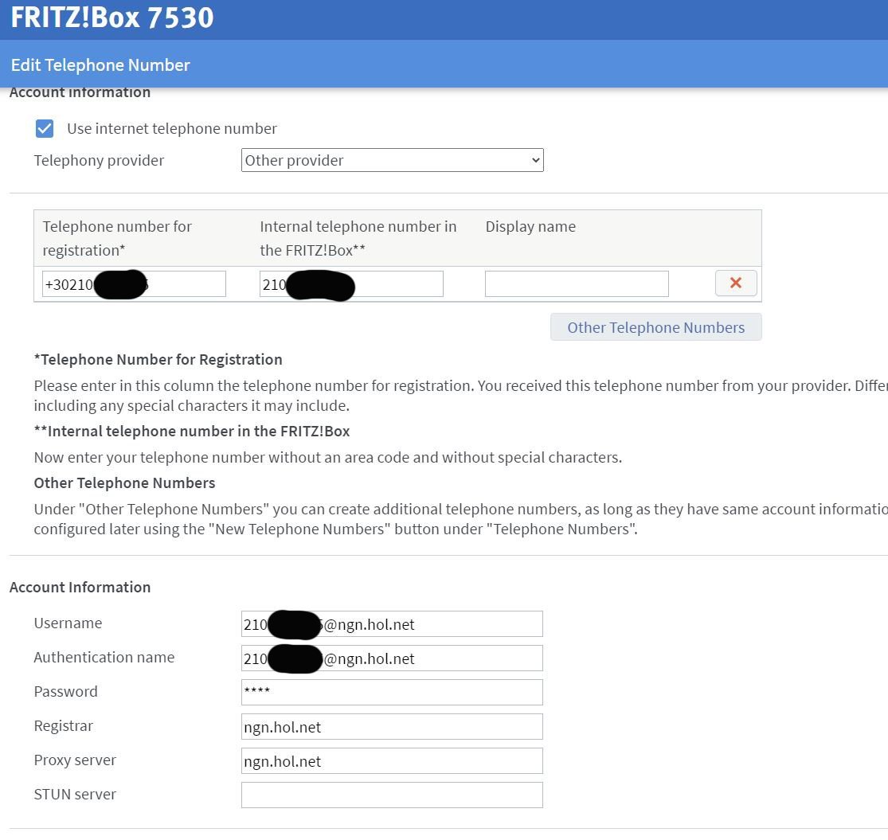Image resolution: width=888 pixels, height=840 pixels.
Task: Select the Use internet telephone number label
Action: 171,128
